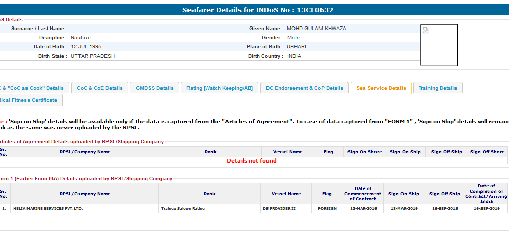Image resolution: width=509 pixels, height=243 pixels.
Task: Select the Rating [Watch Keeping/AB] tab
Action: point(219,88)
